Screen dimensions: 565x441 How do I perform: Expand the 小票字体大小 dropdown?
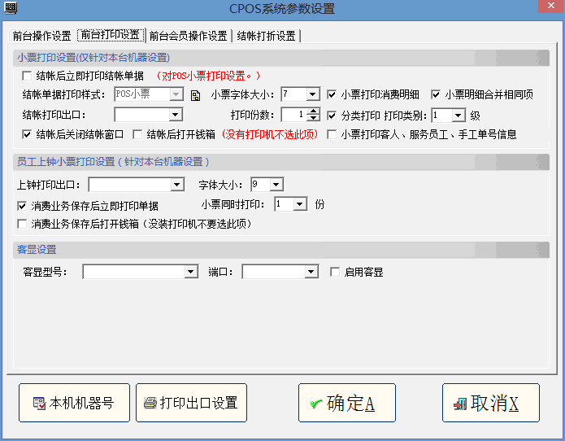tap(313, 94)
